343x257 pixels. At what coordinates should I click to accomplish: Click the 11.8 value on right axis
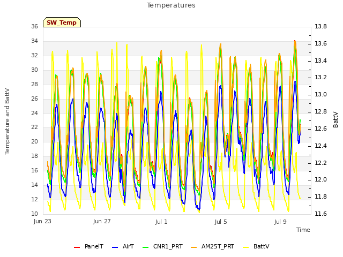click(320, 196)
